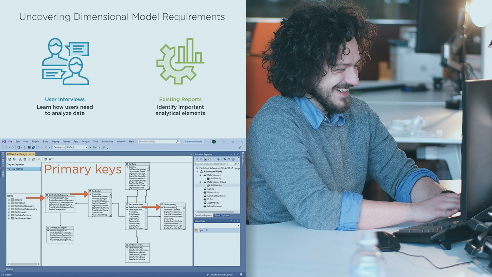
Task: Click the Arrange Tables icon in the designer toolbar
Action: pos(20,159)
